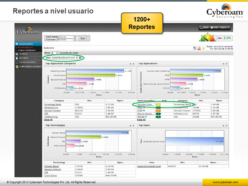Open records per page dropdown
This screenshot has width=248, height=186.
coord(58,53)
